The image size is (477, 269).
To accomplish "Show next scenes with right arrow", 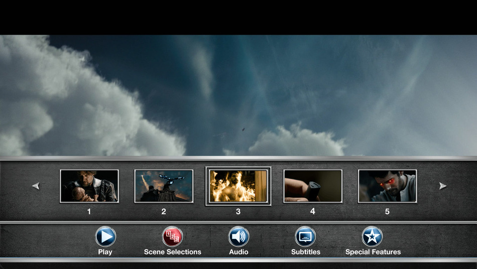I will [442, 186].
